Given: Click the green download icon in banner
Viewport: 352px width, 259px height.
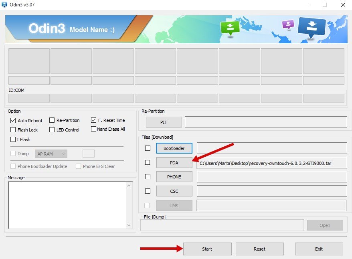Looking at the screenshot, I should point(230,28).
